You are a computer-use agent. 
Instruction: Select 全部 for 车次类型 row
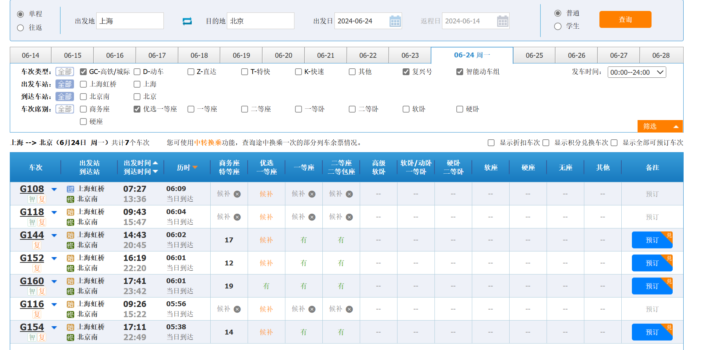[x=65, y=72]
